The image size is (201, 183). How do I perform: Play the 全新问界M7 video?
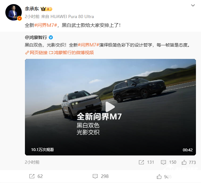[110, 107]
